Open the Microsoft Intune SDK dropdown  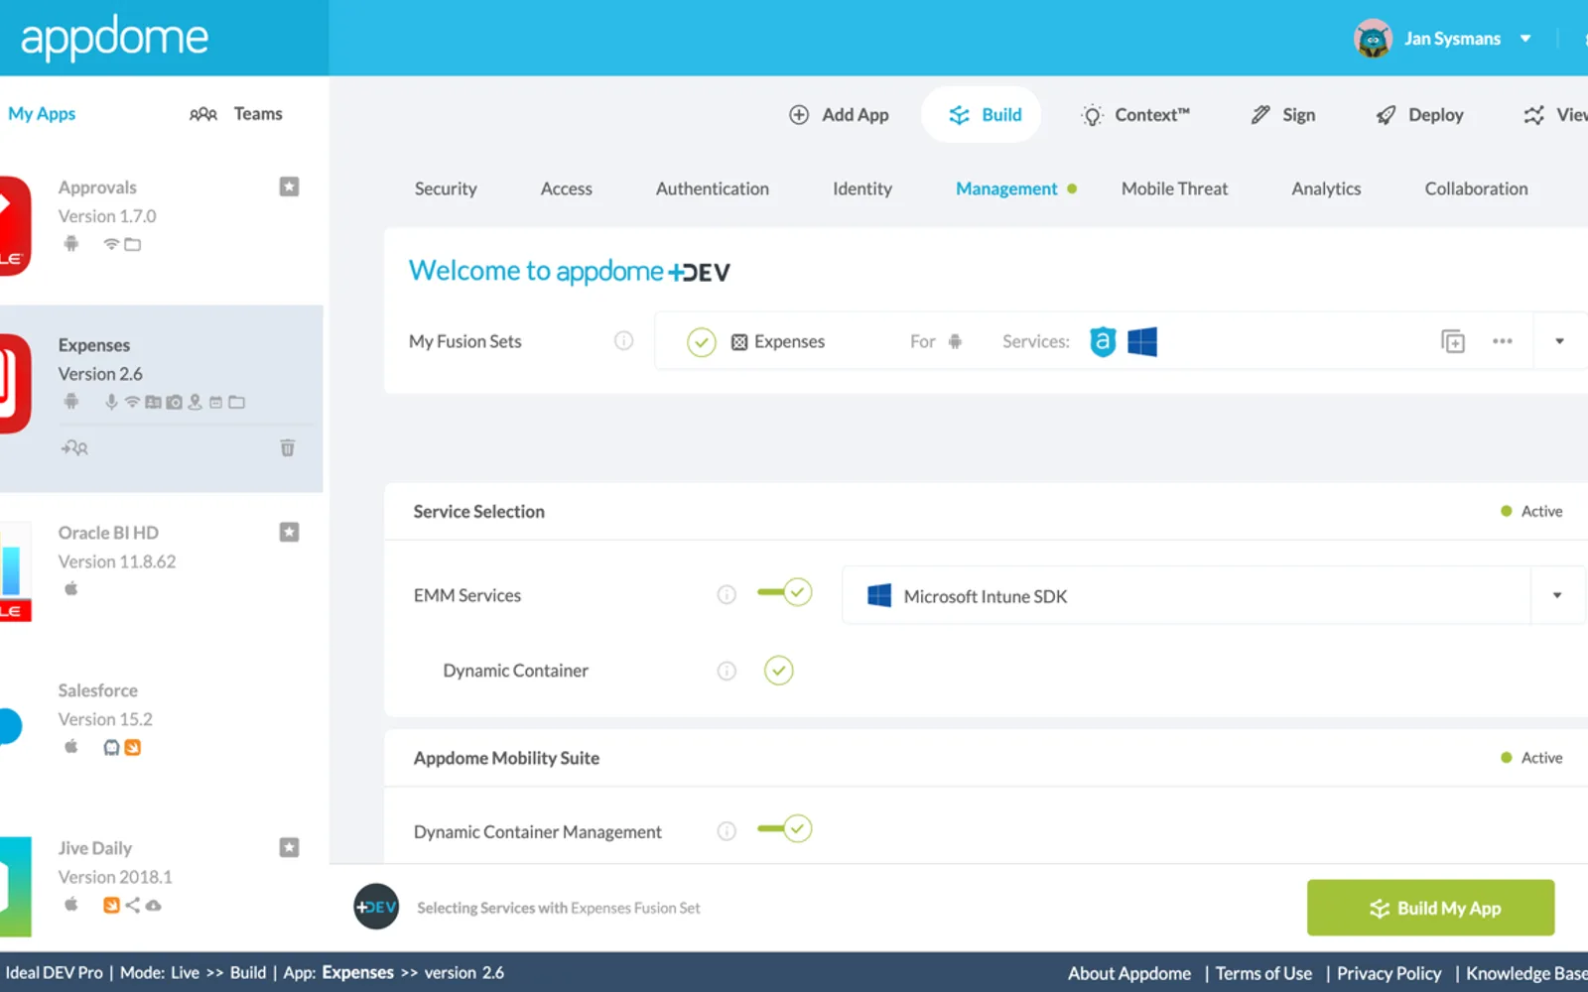(1557, 595)
